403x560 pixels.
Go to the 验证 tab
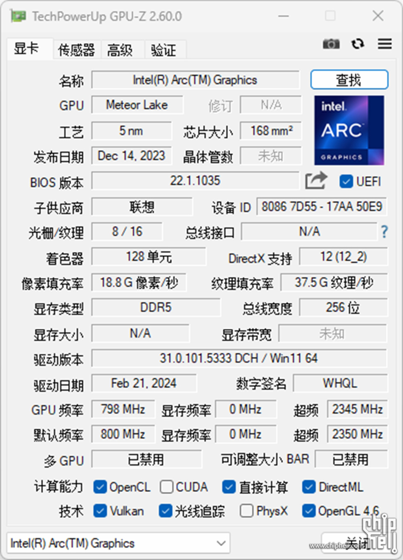pyautogui.click(x=165, y=50)
